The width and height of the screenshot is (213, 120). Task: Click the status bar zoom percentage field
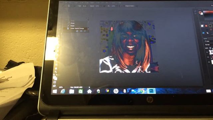click(x=61, y=87)
